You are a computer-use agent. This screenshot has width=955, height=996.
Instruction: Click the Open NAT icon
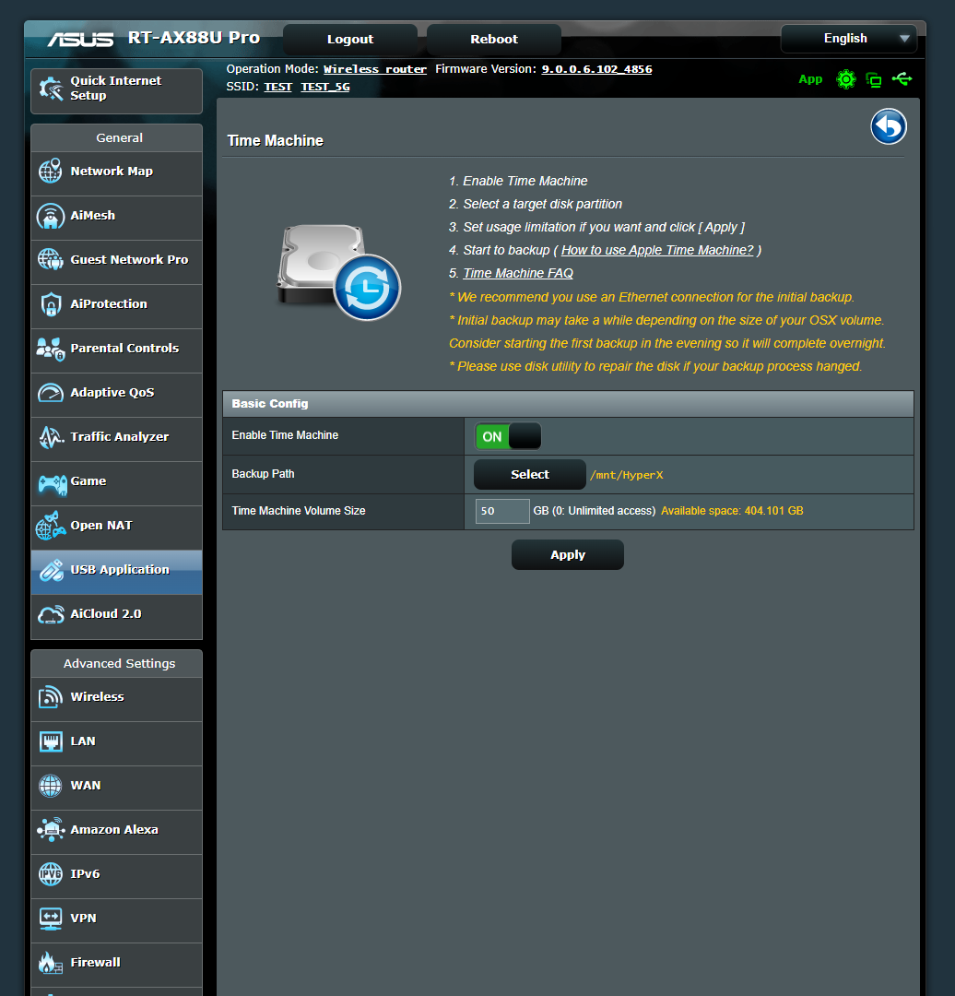tap(50, 526)
